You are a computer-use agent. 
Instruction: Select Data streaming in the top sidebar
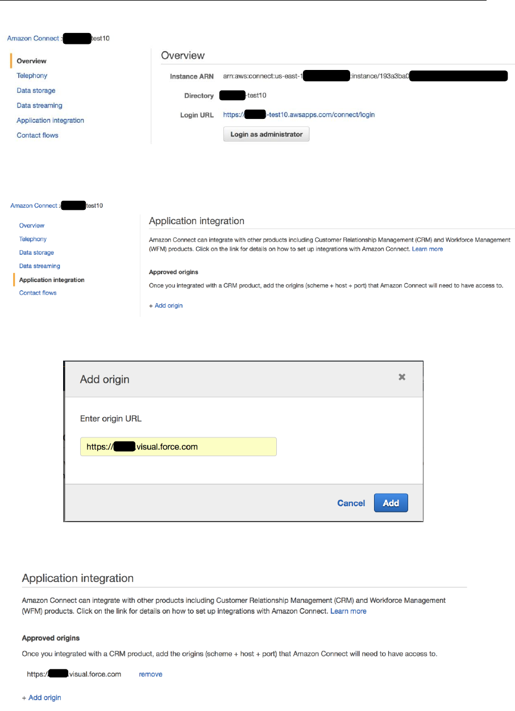click(39, 105)
